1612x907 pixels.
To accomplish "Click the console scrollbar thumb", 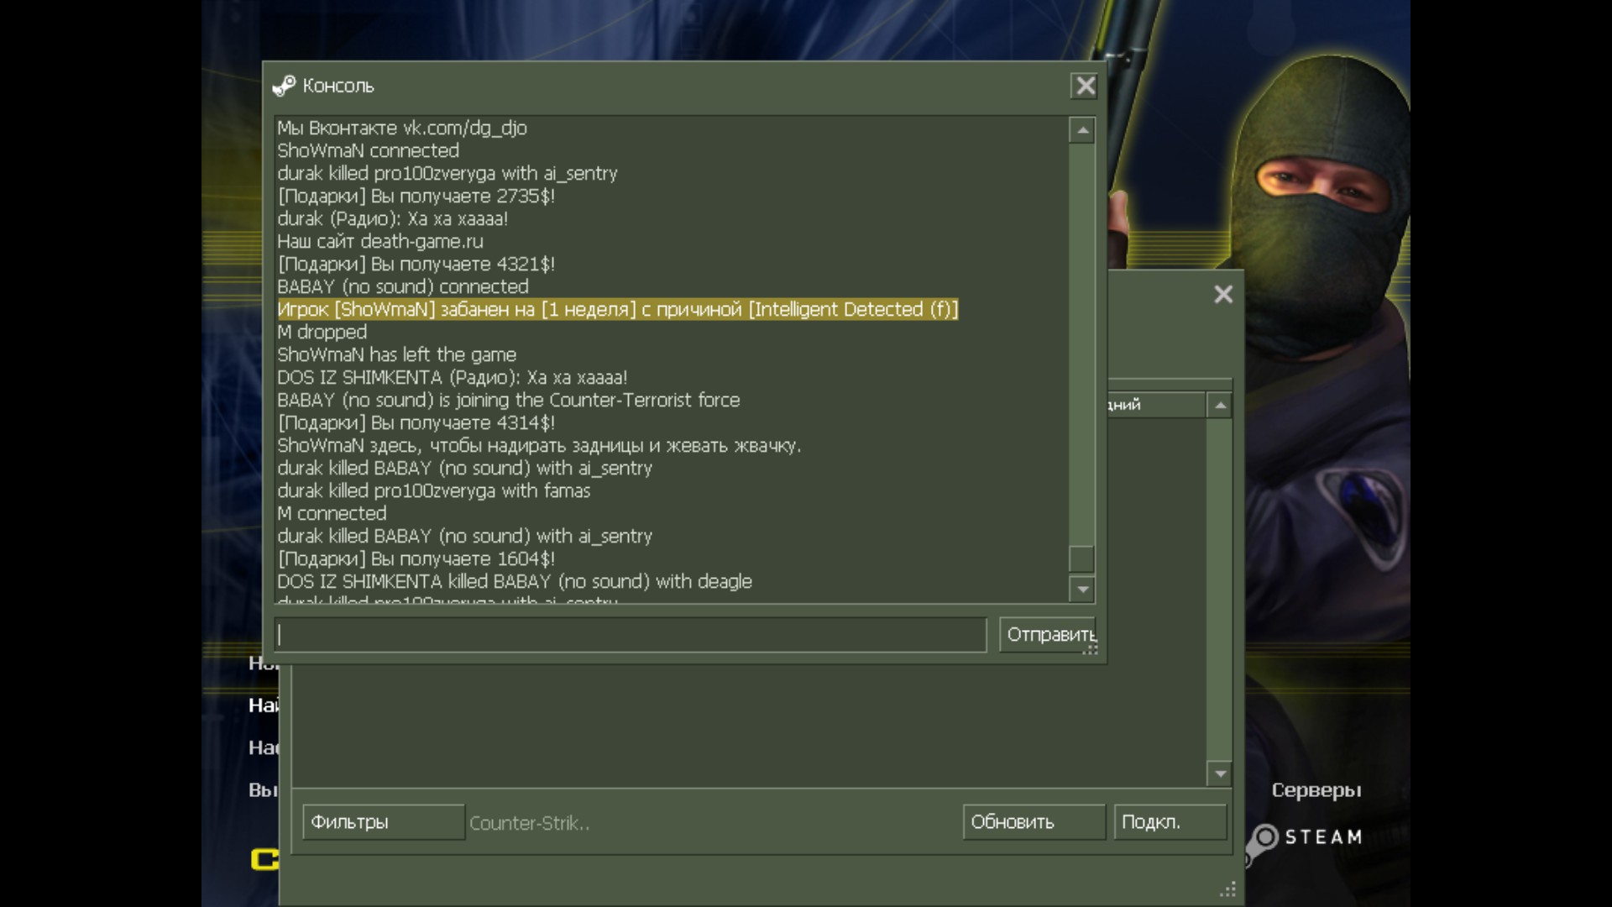I will pyautogui.click(x=1081, y=558).
